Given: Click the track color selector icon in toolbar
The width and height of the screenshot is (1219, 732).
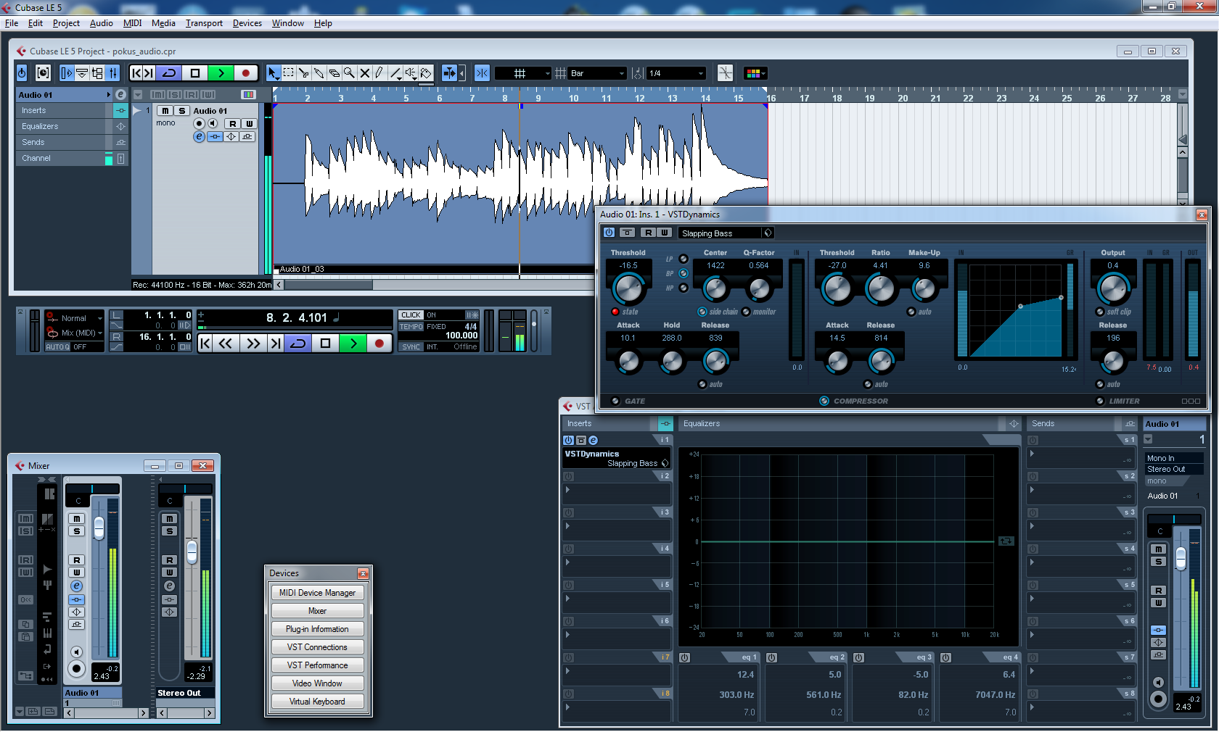Looking at the screenshot, I should pyautogui.click(x=755, y=73).
